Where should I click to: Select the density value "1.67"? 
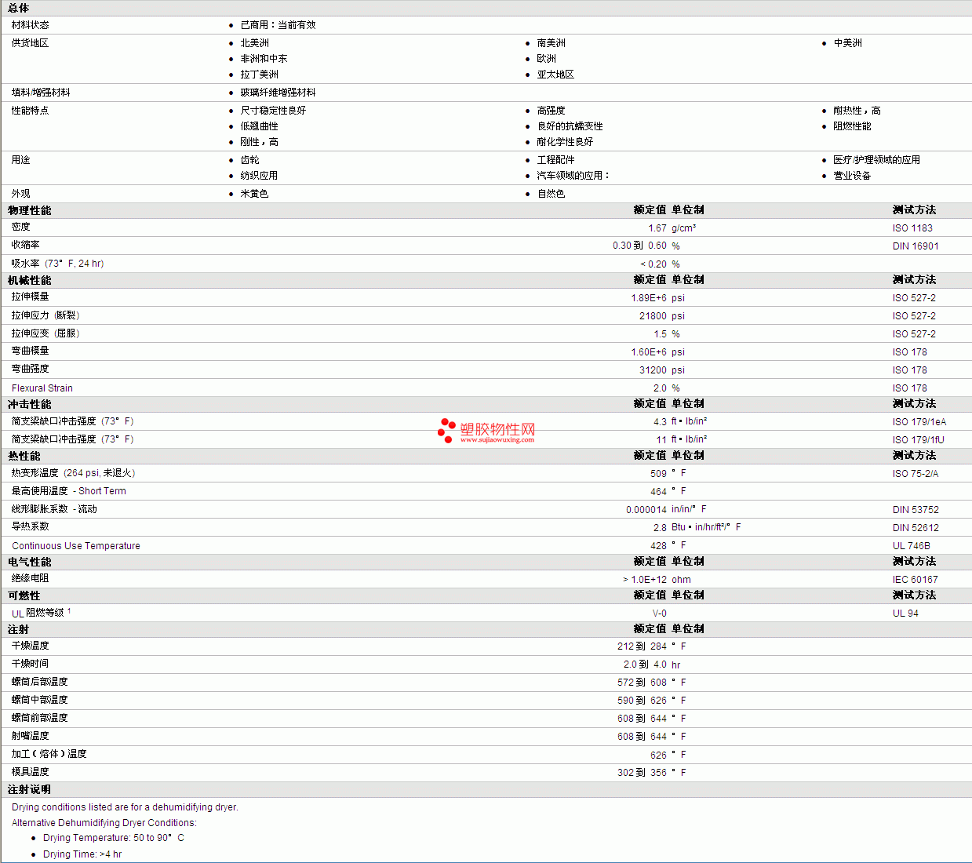(657, 228)
